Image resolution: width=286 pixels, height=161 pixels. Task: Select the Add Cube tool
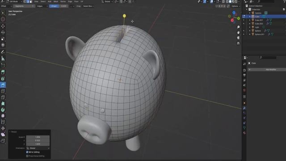coord(3,65)
